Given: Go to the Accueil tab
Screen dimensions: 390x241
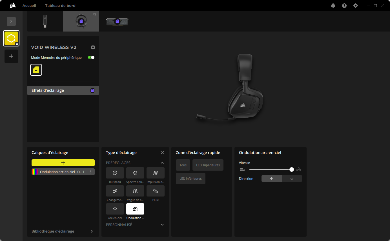Looking at the screenshot, I should [x=29, y=6].
